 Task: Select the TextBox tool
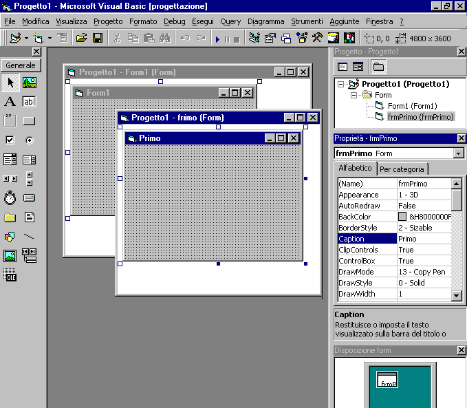[x=29, y=102]
